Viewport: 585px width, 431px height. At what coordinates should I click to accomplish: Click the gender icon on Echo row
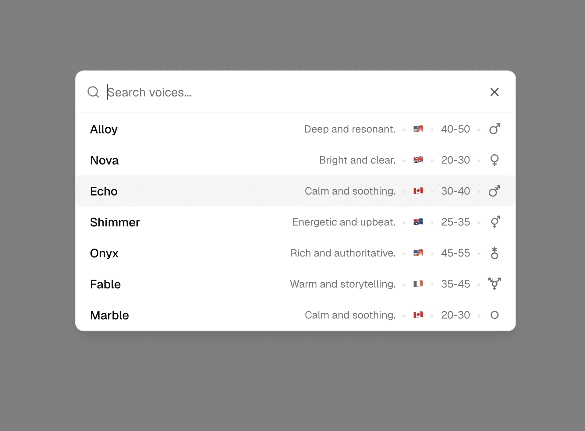tap(495, 191)
